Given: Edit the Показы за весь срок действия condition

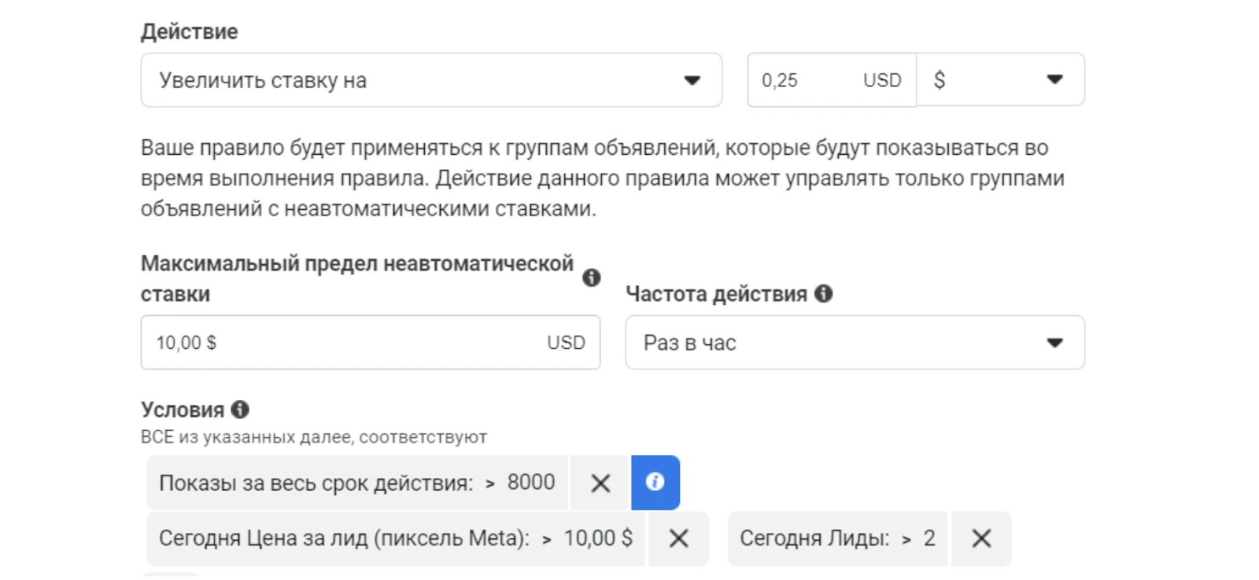Looking at the screenshot, I should pos(357,483).
